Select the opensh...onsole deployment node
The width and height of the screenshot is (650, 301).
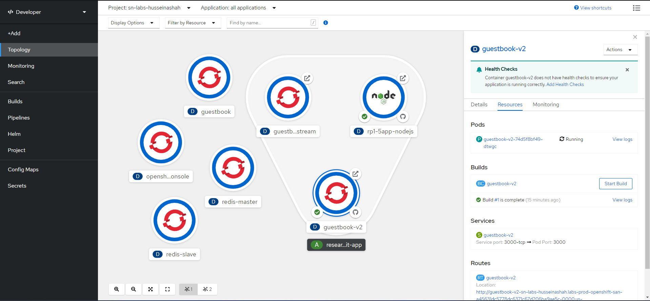coord(161,142)
